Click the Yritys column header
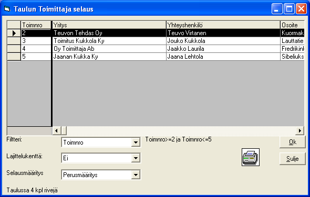310x197 pixels. click(x=109, y=25)
